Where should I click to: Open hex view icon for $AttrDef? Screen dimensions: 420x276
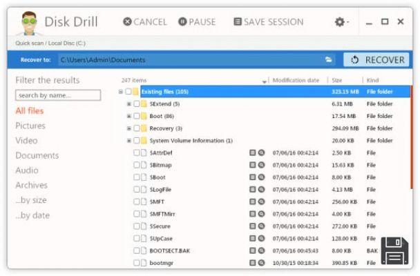tap(252, 152)
